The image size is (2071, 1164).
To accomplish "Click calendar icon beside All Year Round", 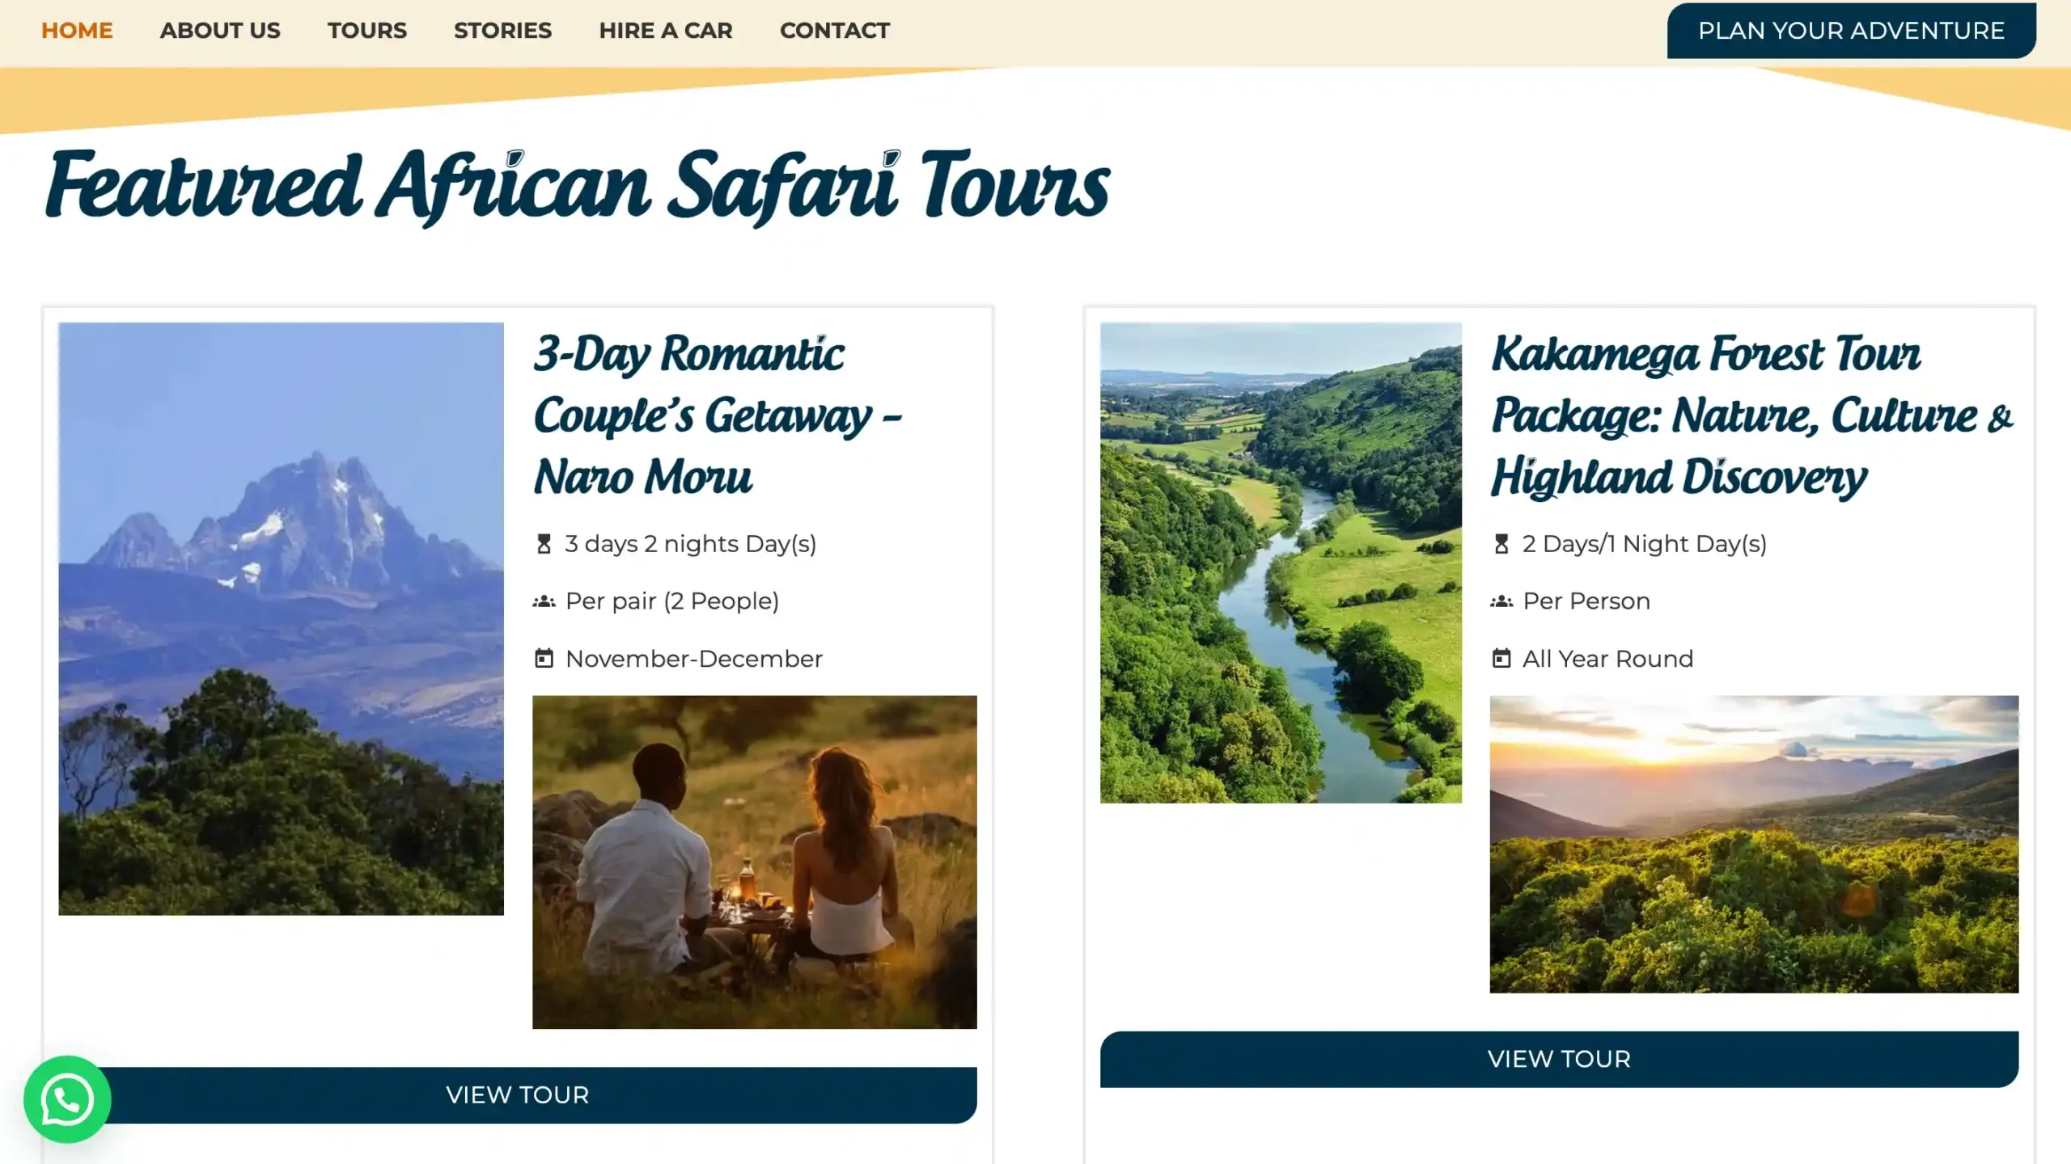I will pos(1501,659).
